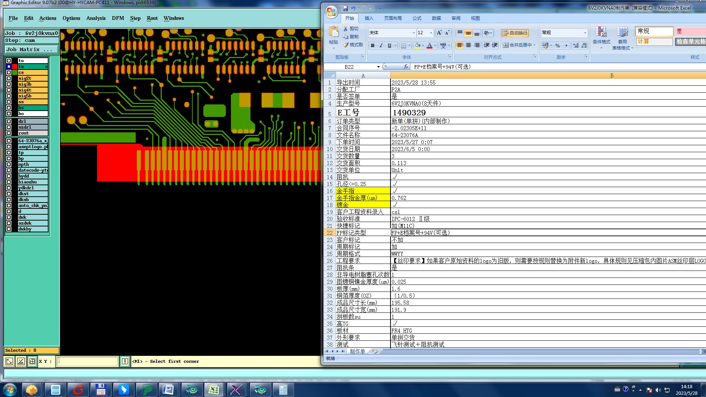Viewport: 706px width, 397px height.
Task: Click red color swatch beside ts layer
Action: (15, 67)
